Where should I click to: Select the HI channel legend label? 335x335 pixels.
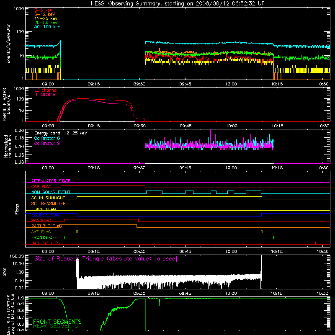pos(45,95)
